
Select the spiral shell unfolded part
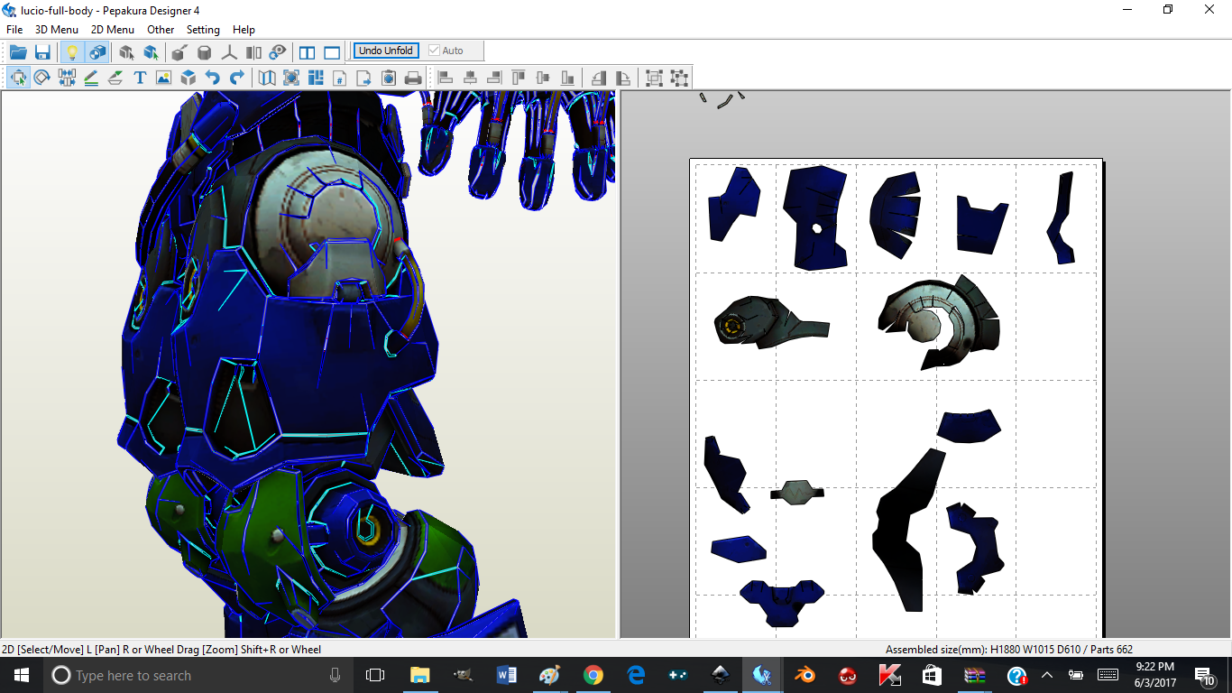[x=939, y=320]
